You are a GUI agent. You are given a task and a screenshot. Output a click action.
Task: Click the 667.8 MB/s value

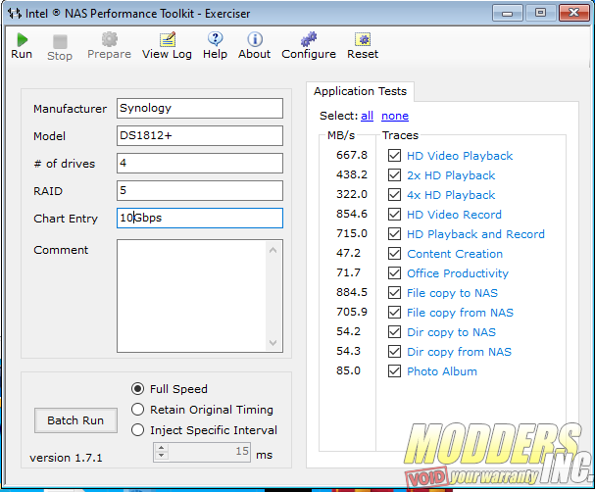[x=352, y=155]
